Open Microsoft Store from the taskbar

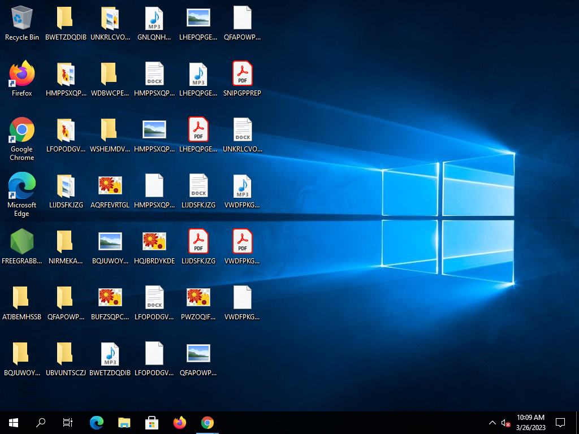click(x=152, y=422)
